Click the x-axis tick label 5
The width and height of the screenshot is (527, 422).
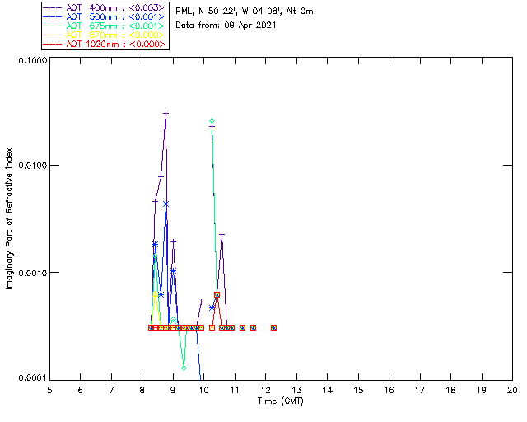pos(49,391)
